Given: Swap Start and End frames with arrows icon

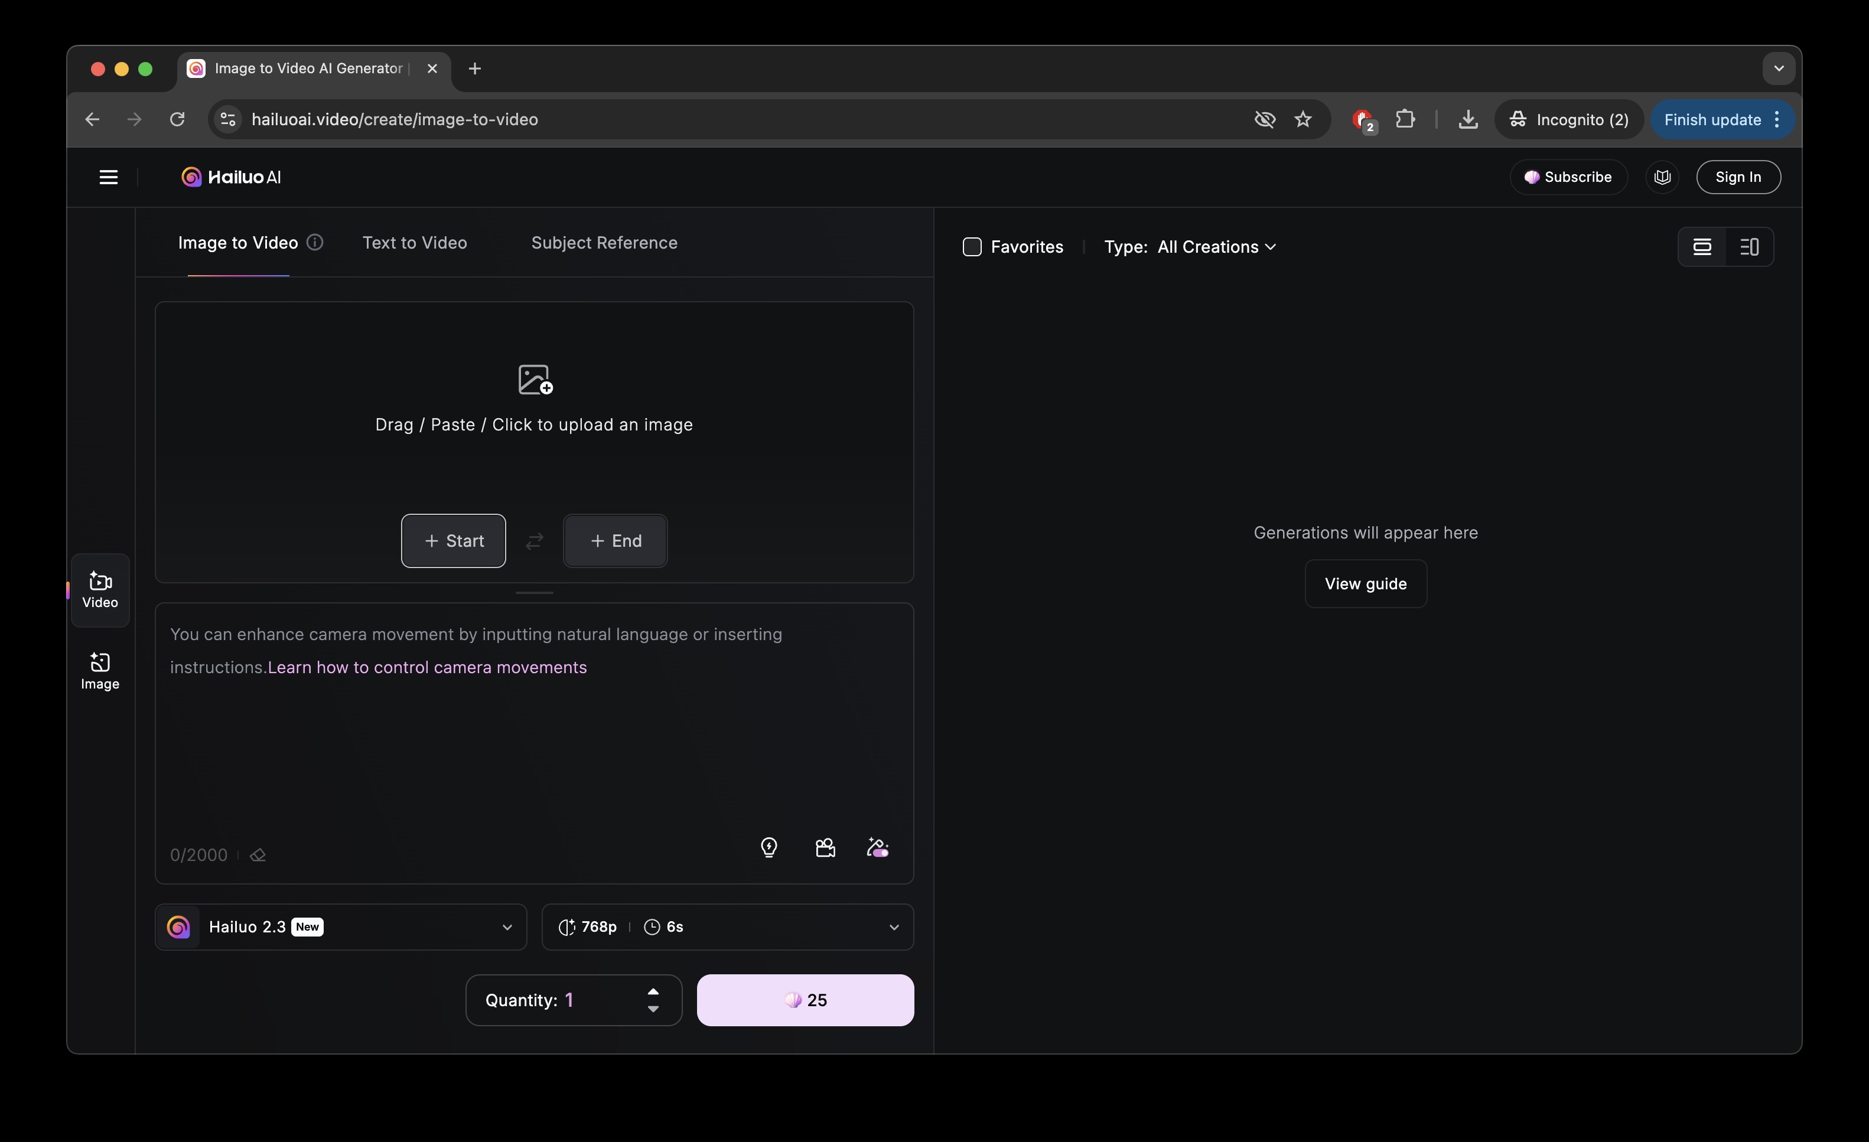Looking at the screenshot, I should 535,541.
